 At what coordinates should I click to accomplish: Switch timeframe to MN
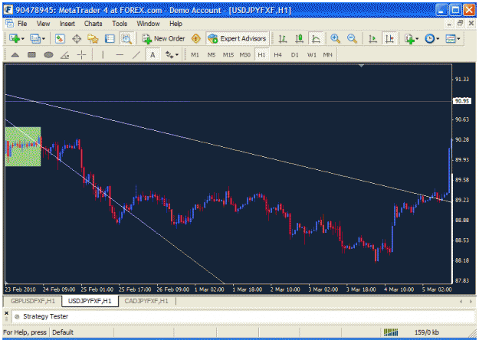point(327,55)
